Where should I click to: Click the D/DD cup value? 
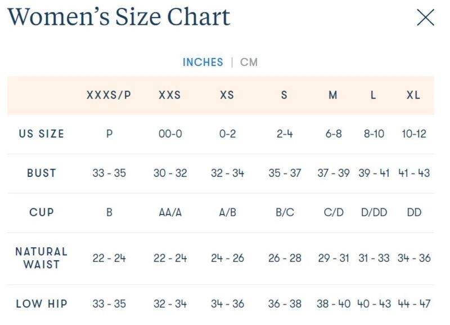(373, 212)
